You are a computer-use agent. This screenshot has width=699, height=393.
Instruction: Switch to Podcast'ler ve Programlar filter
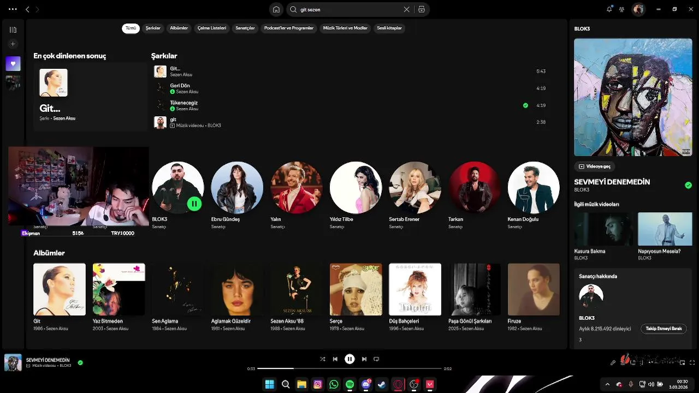[x=289, y=28]
